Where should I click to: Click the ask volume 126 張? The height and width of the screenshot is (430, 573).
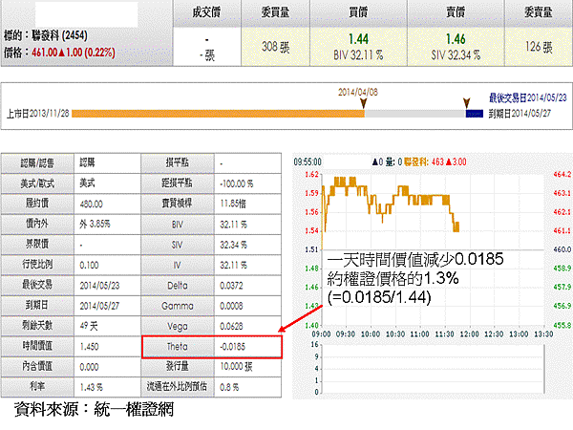[539, 47]
